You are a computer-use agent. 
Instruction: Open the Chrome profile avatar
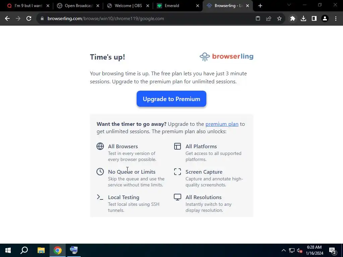pos(325,19)
